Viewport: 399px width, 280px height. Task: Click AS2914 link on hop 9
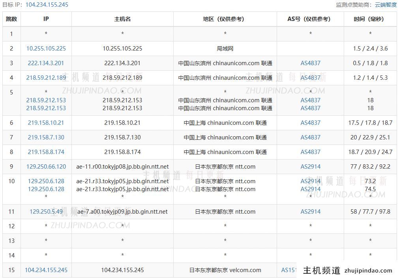coord(310,167)
